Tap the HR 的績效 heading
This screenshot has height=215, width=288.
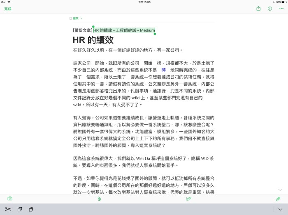pos(93,40)
